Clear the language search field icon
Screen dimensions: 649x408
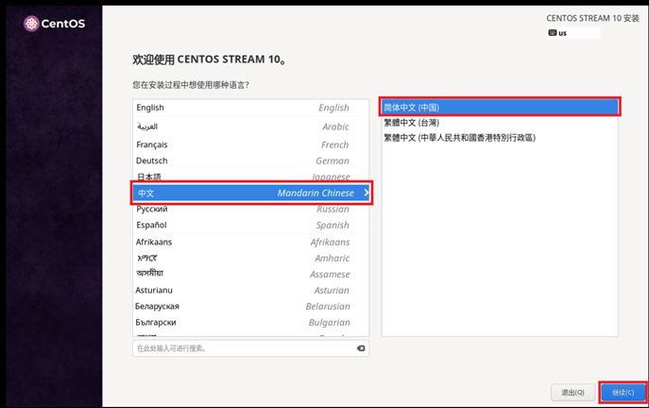click(361, 348)
